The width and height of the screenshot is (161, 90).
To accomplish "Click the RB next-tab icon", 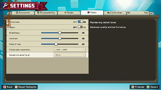I will click(x=151, y=13).
